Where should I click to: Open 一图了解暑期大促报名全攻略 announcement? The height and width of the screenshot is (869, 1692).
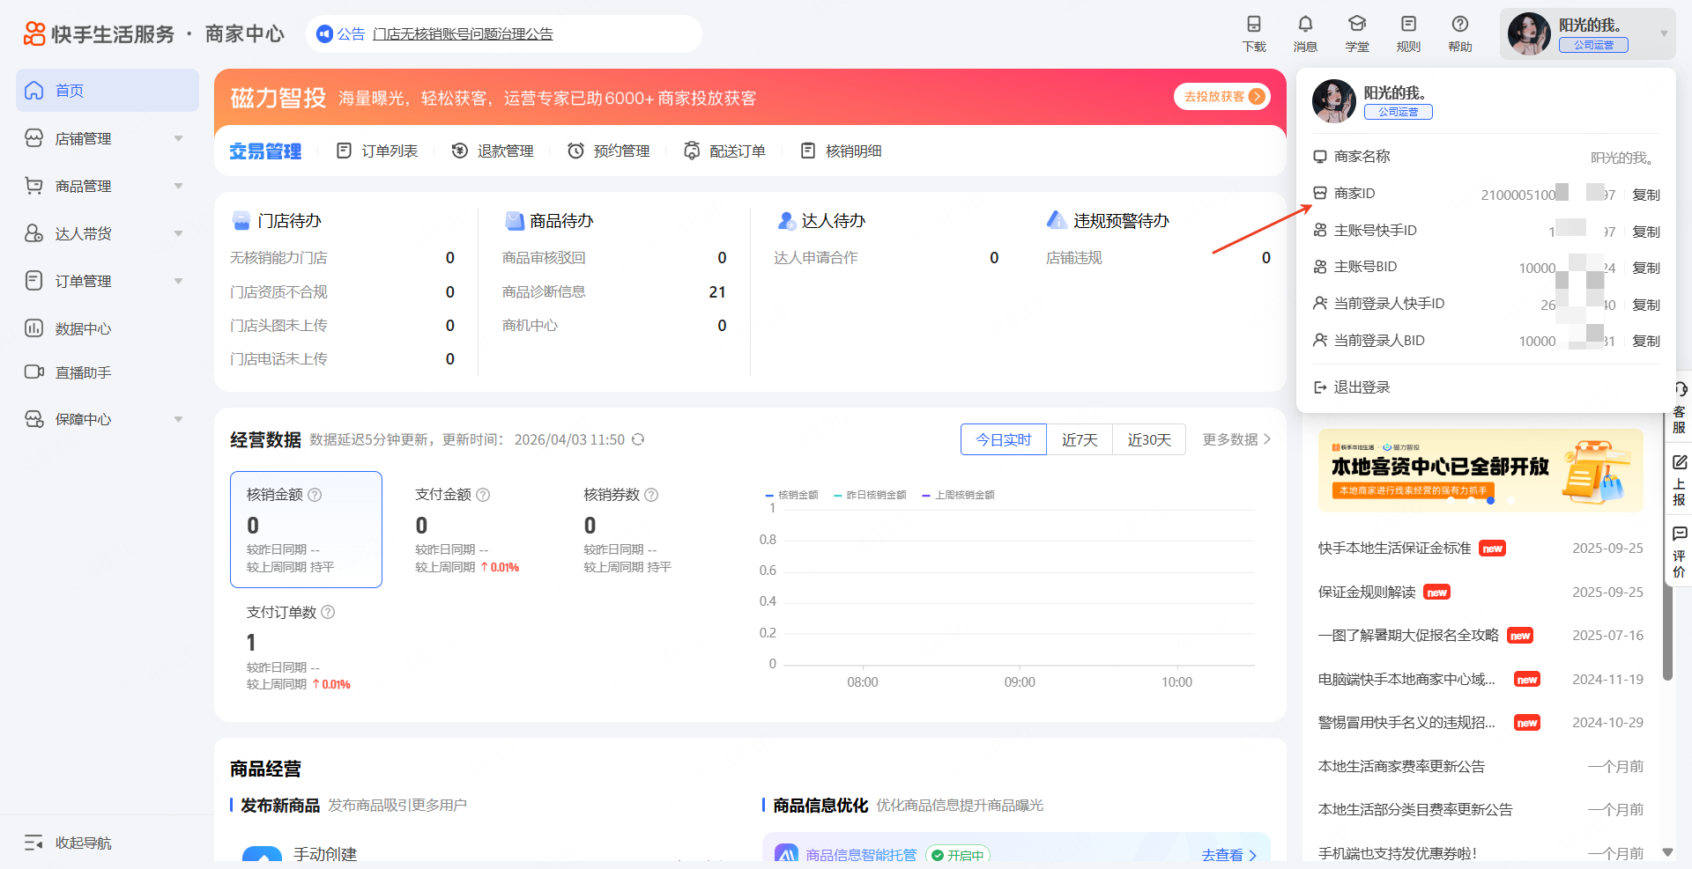tap(1408, 636)
